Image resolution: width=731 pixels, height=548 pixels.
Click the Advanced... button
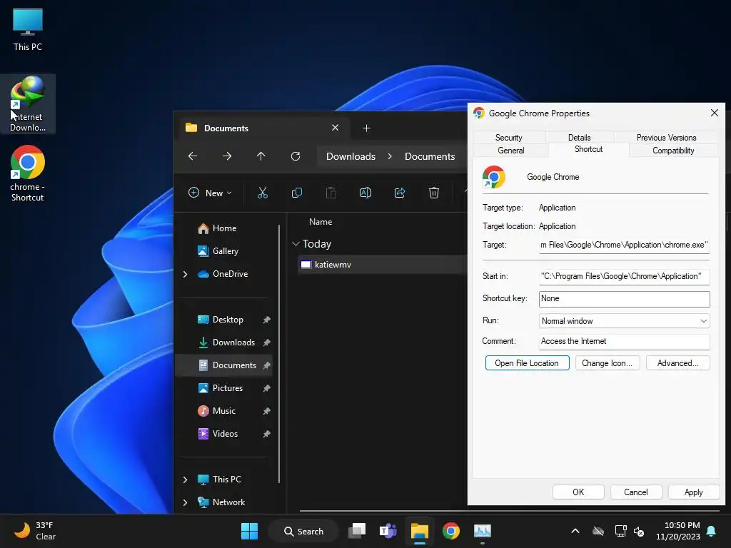click(x=678, y=363)
